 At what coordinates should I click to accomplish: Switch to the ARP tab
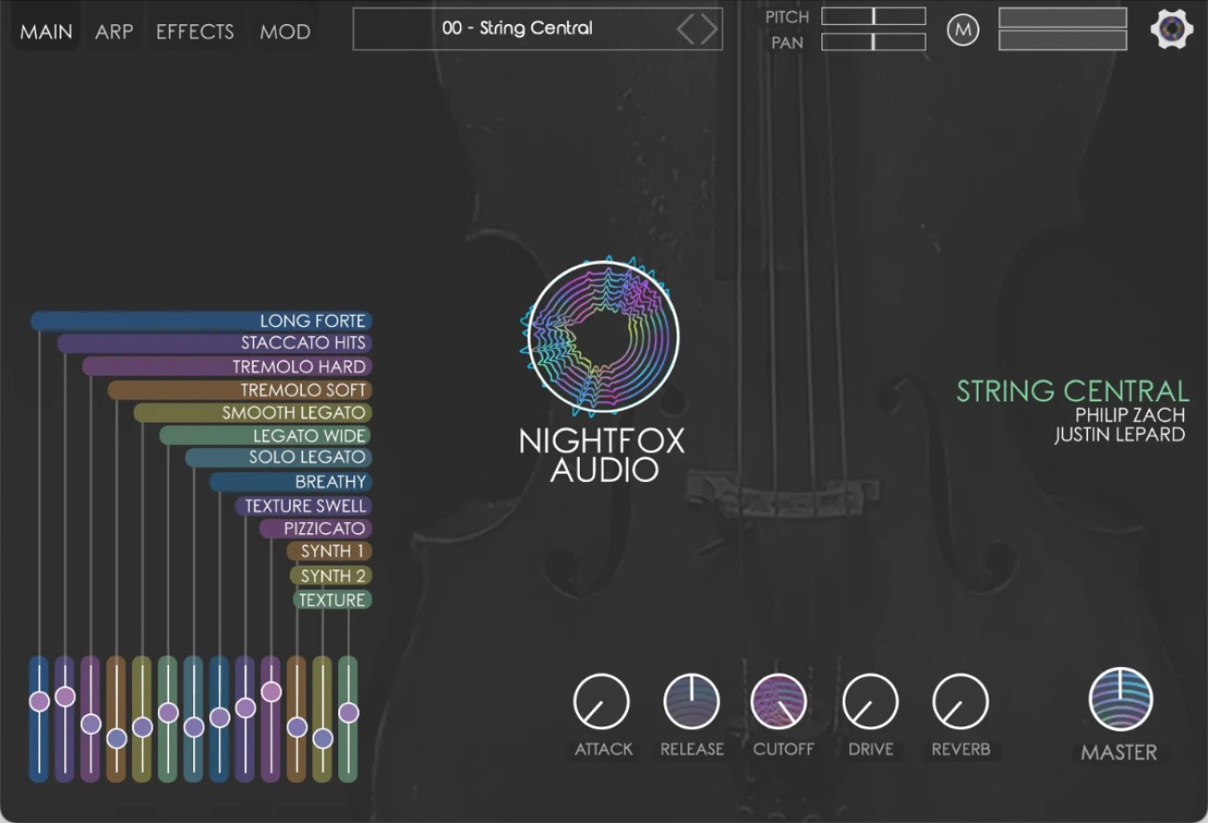113,31
